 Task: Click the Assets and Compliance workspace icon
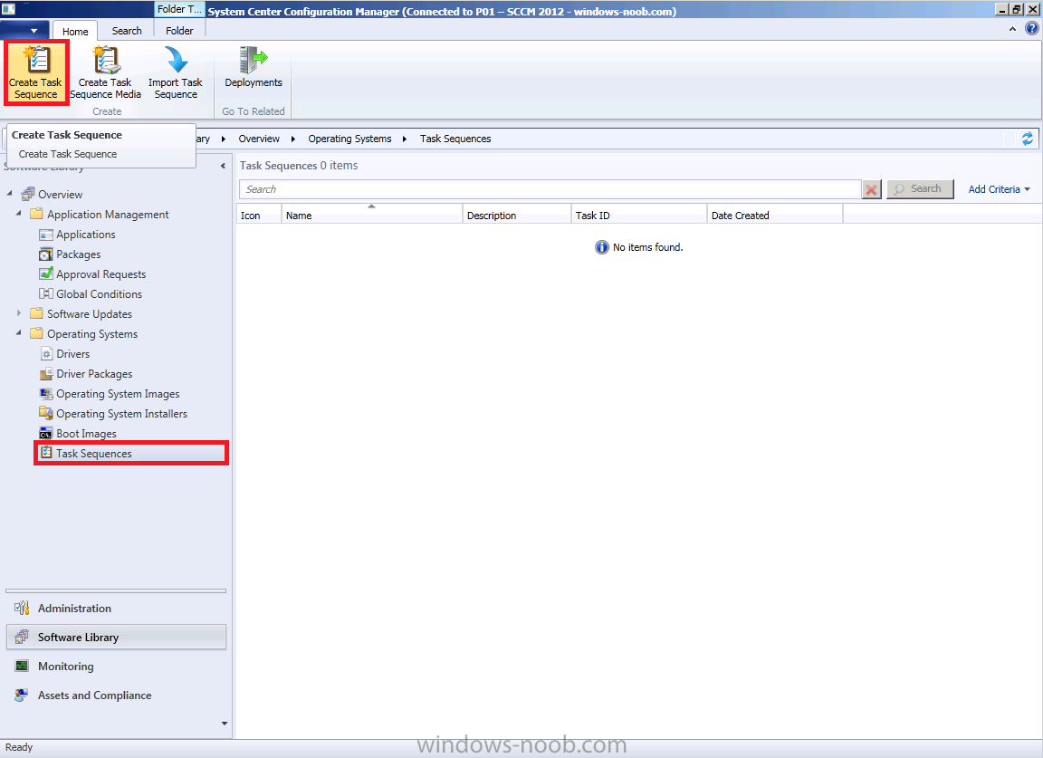(x=22, y=695)
